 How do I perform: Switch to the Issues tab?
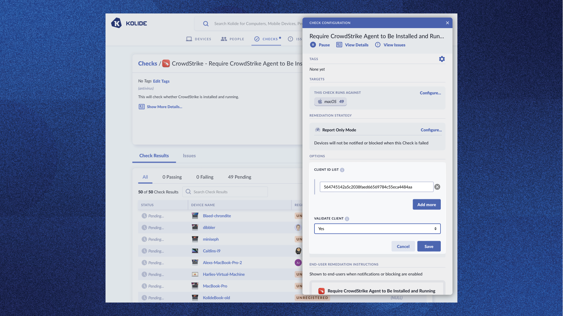[189, 156]
